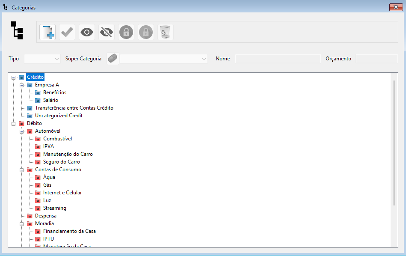Open the Tipo dropdown

pyautogui.click(x=42, y=59)
